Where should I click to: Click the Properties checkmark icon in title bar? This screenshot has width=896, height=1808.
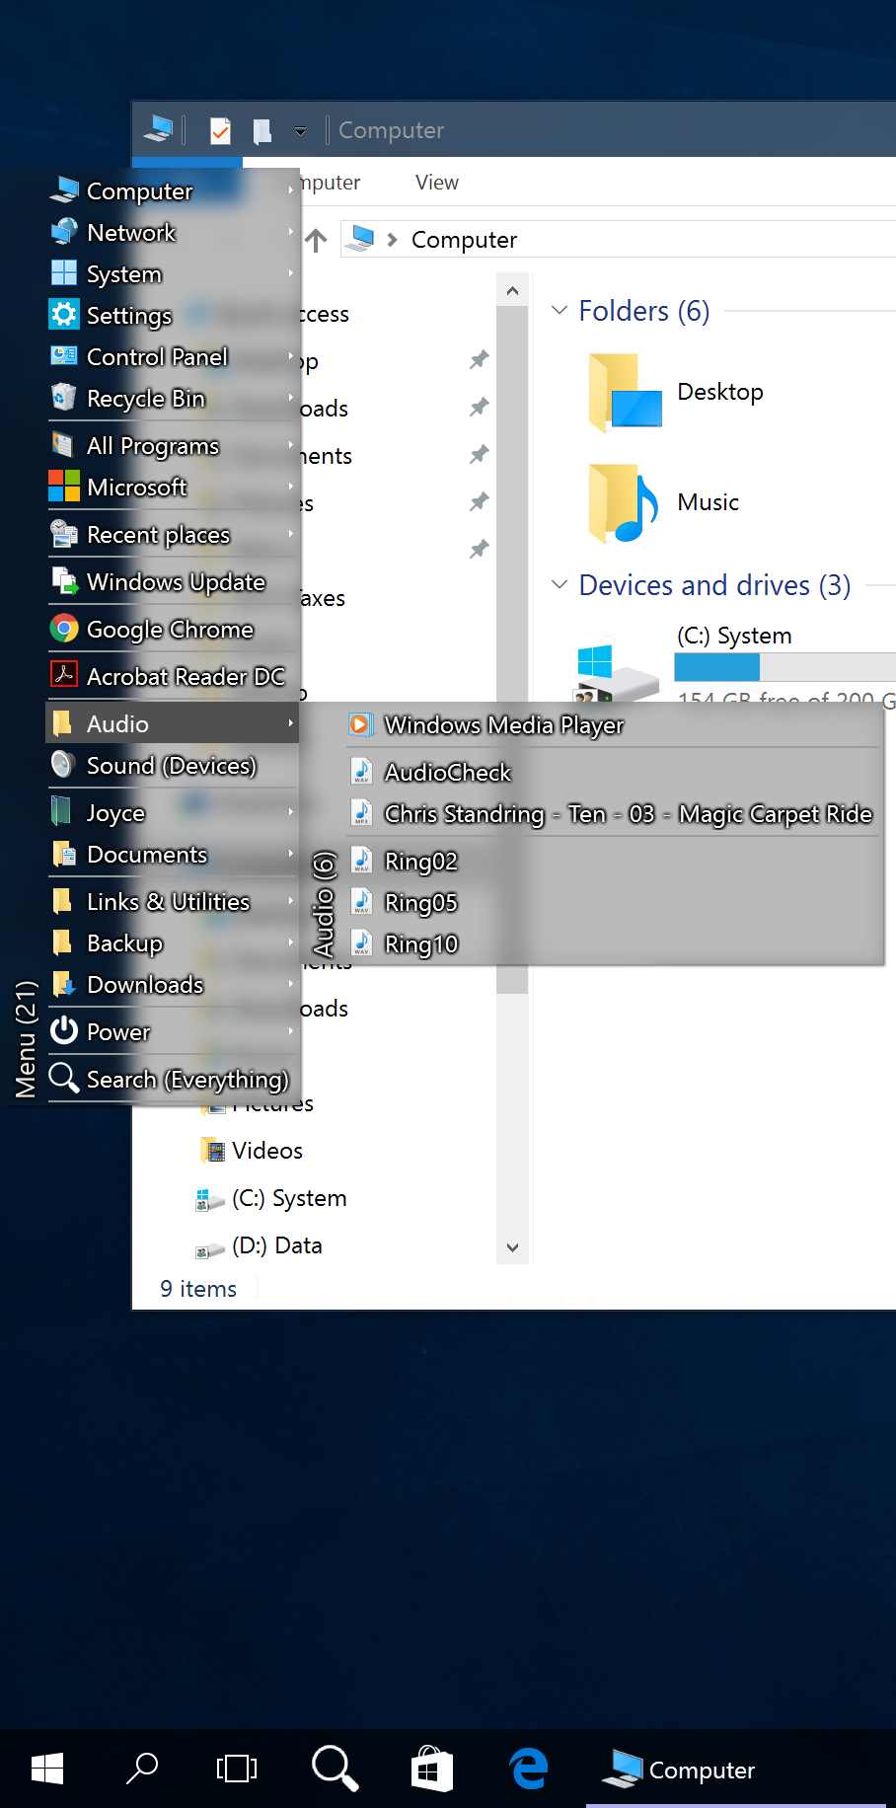[x=220, y=130]
